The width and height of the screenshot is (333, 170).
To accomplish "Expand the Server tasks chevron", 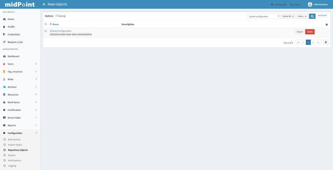I will point(36,118).
